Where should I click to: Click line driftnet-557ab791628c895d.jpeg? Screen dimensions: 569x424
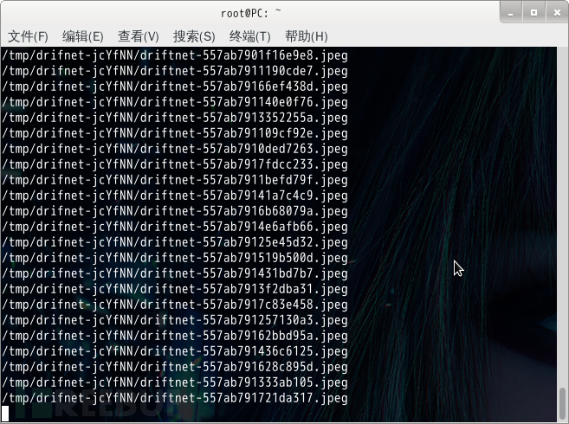tap(175, 368)
